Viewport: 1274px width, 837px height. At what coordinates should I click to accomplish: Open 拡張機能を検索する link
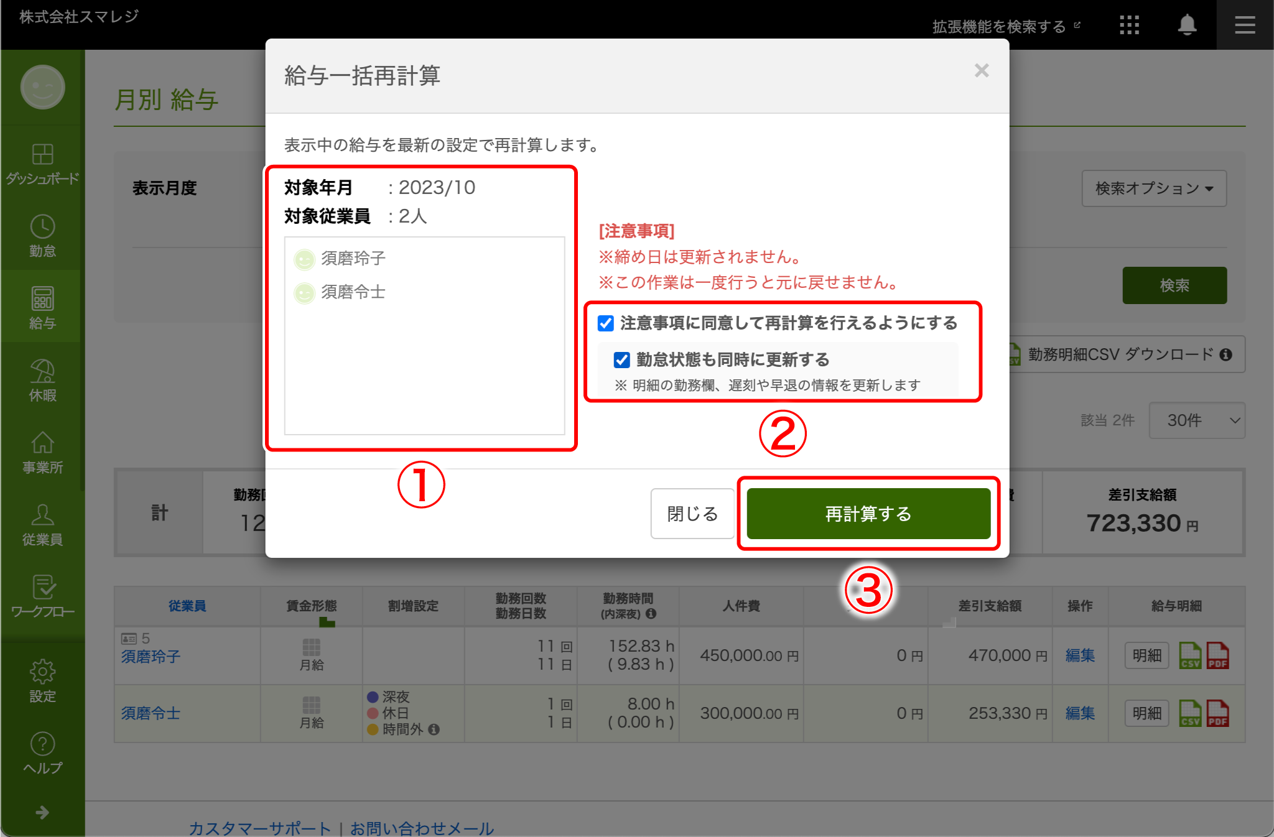click(1006, 27)
